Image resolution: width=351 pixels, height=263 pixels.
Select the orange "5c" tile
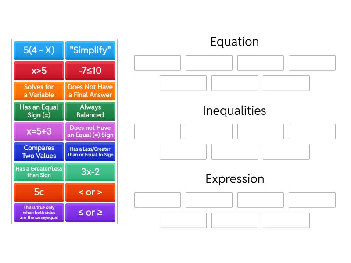coord(39,192)
